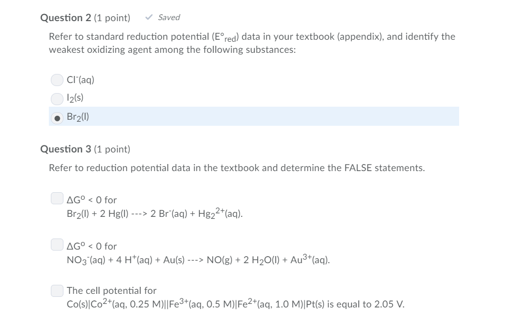Viewport: 514px width, 317px height.
Task: Click the Saved status text
Action: tap(169, 17)
